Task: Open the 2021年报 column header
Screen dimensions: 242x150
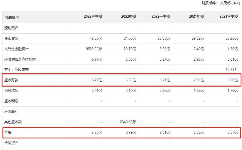Action: [x=196, y=17]
